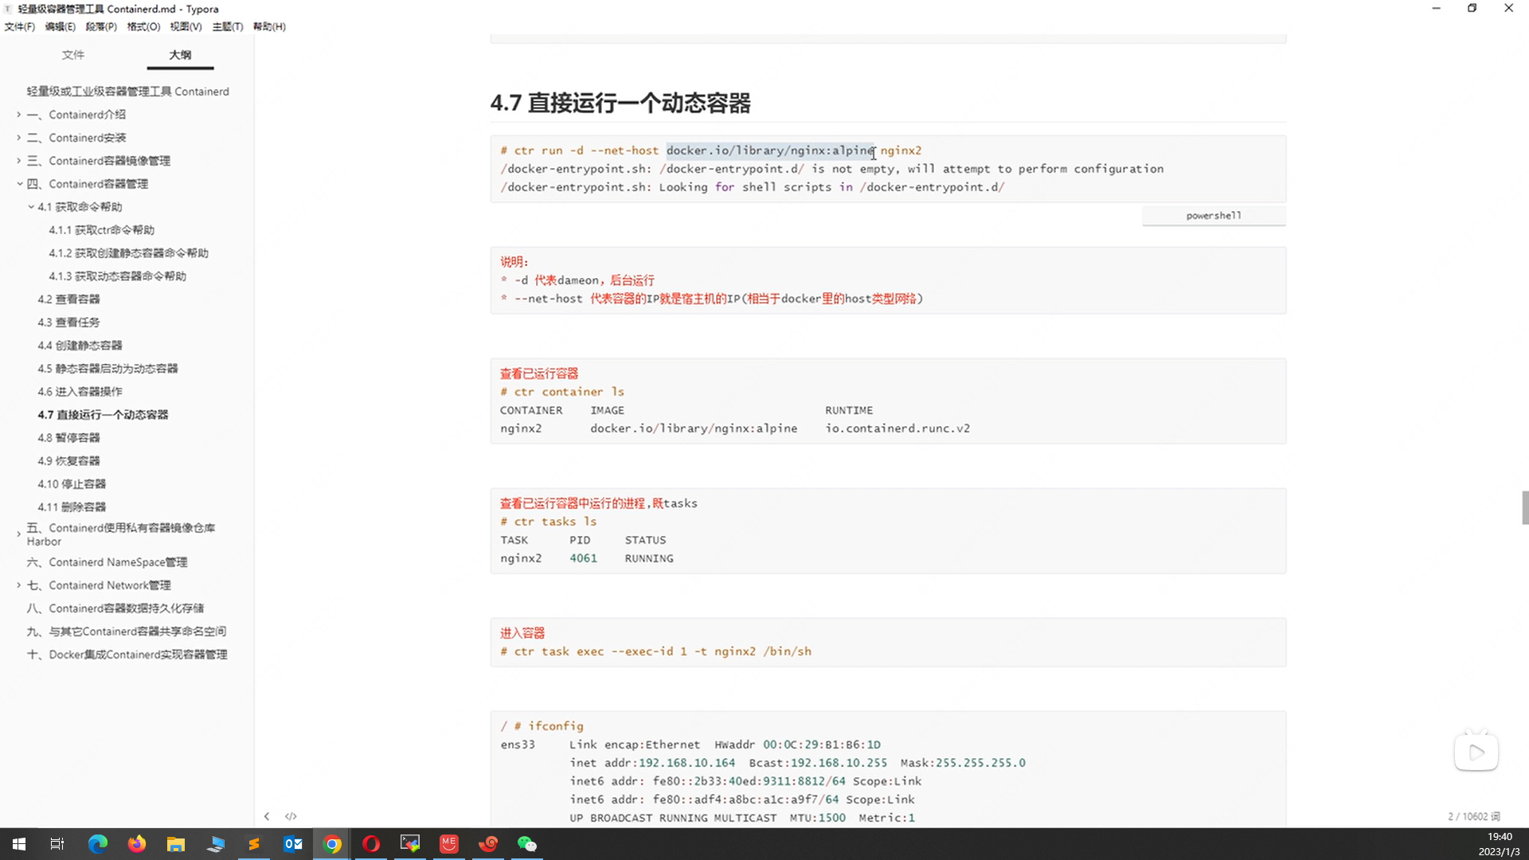
Task: Click the floating video play button
Action: (1476, 752)
